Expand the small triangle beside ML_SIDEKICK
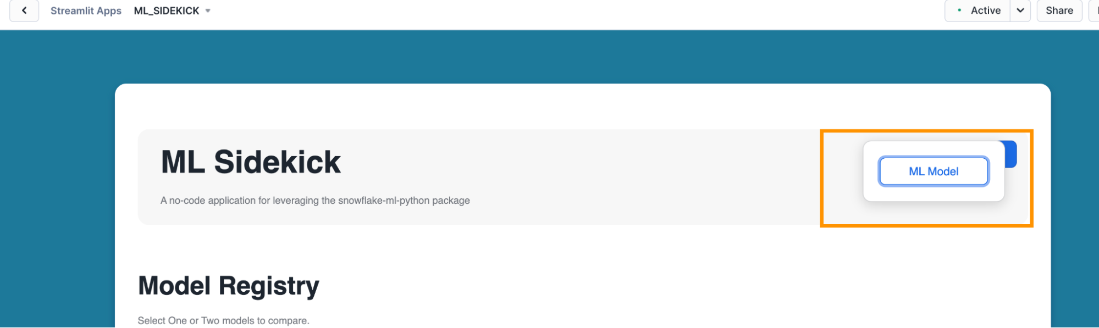This screenshot has height=328, width=1099. (x=208, y=10)
